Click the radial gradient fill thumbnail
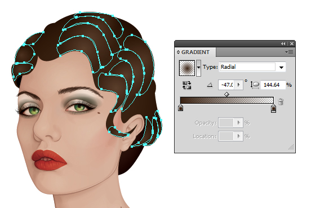Viewport: 311px width, 208px height. (x=187, y=68)
